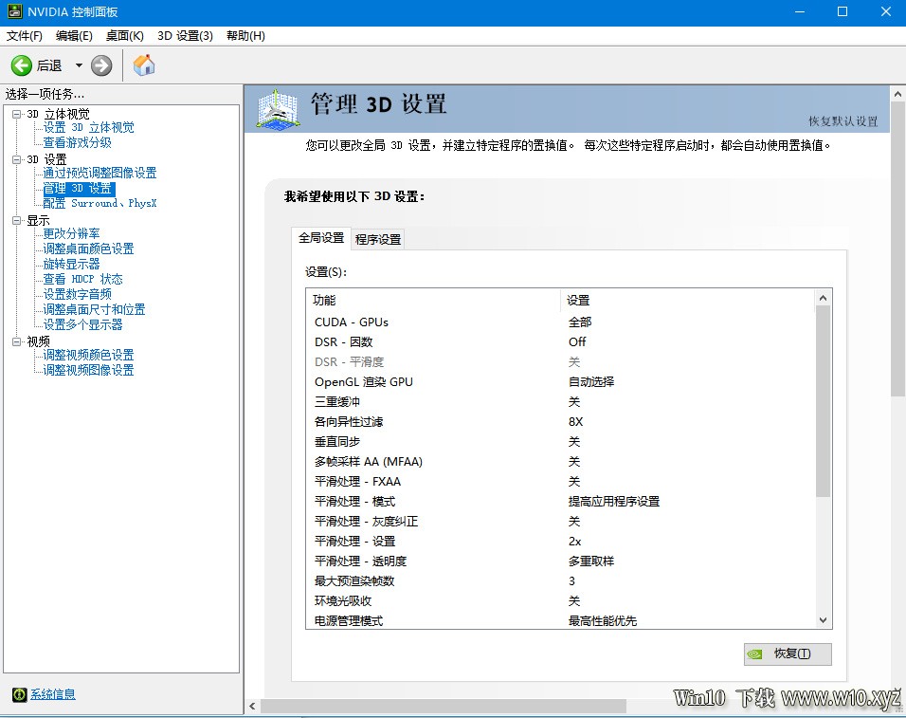This screenshot has height=718, width=906.
Task: Open the 3D 设置(3) menu
Action: pos(185,36)
